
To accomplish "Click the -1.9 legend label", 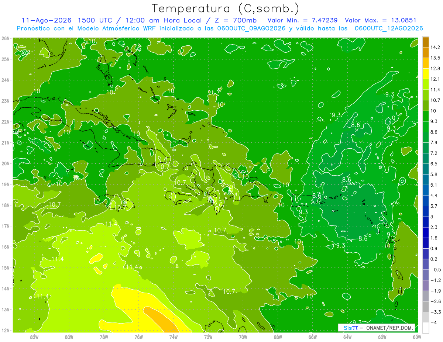I will pyautogui.click(x=436, y=291).
